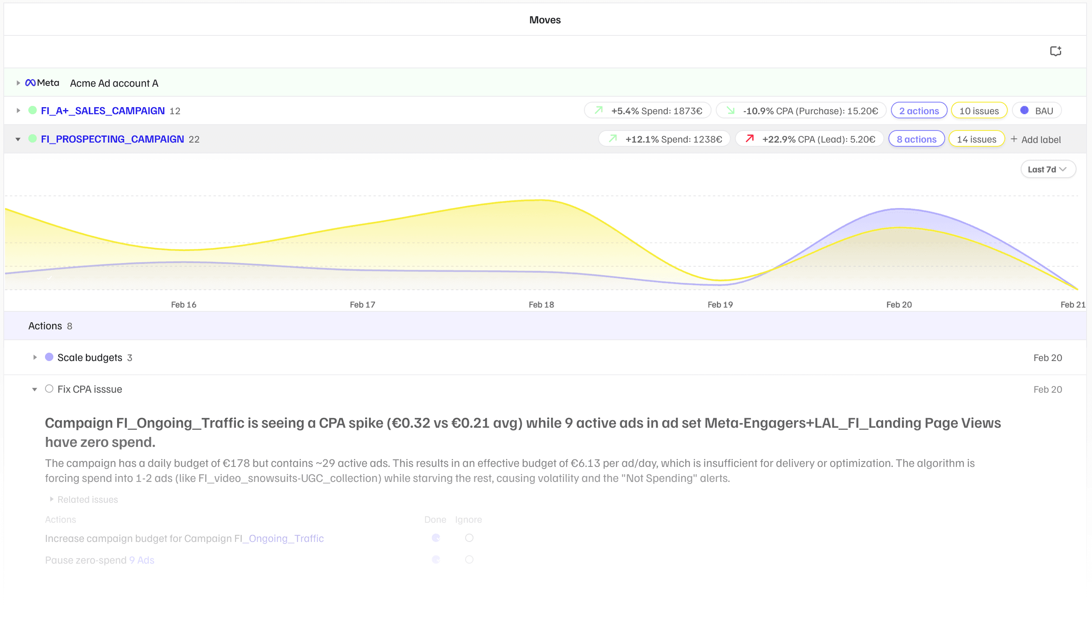Select Ignore for Increase campaign budget action
The image size is (1092, 642).
(x=469, y=538)
